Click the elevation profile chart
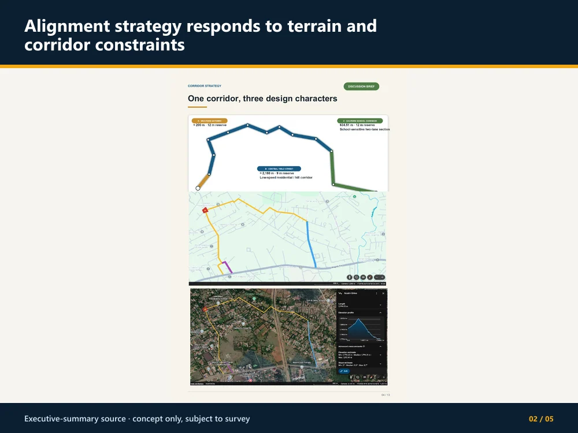This screenshot has height=433, width=578. click(x=361, y=329)
